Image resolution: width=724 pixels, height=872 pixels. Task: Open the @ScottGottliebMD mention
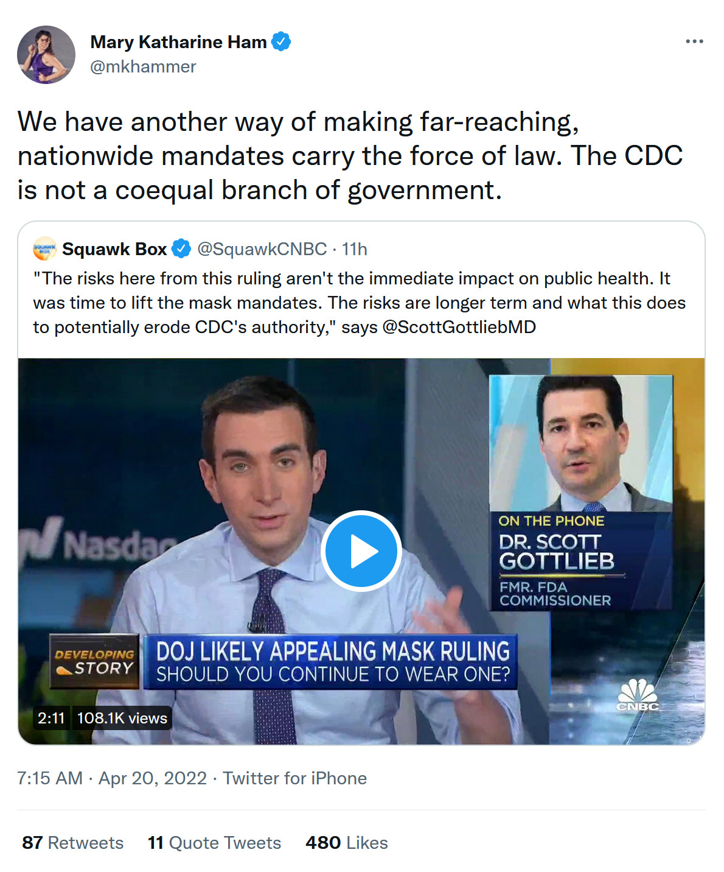(x=459, y=327)
